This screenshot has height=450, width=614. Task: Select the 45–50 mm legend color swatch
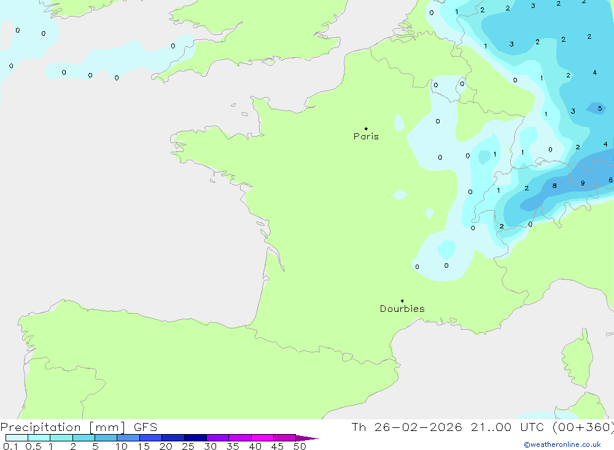(x=285, y=438)
